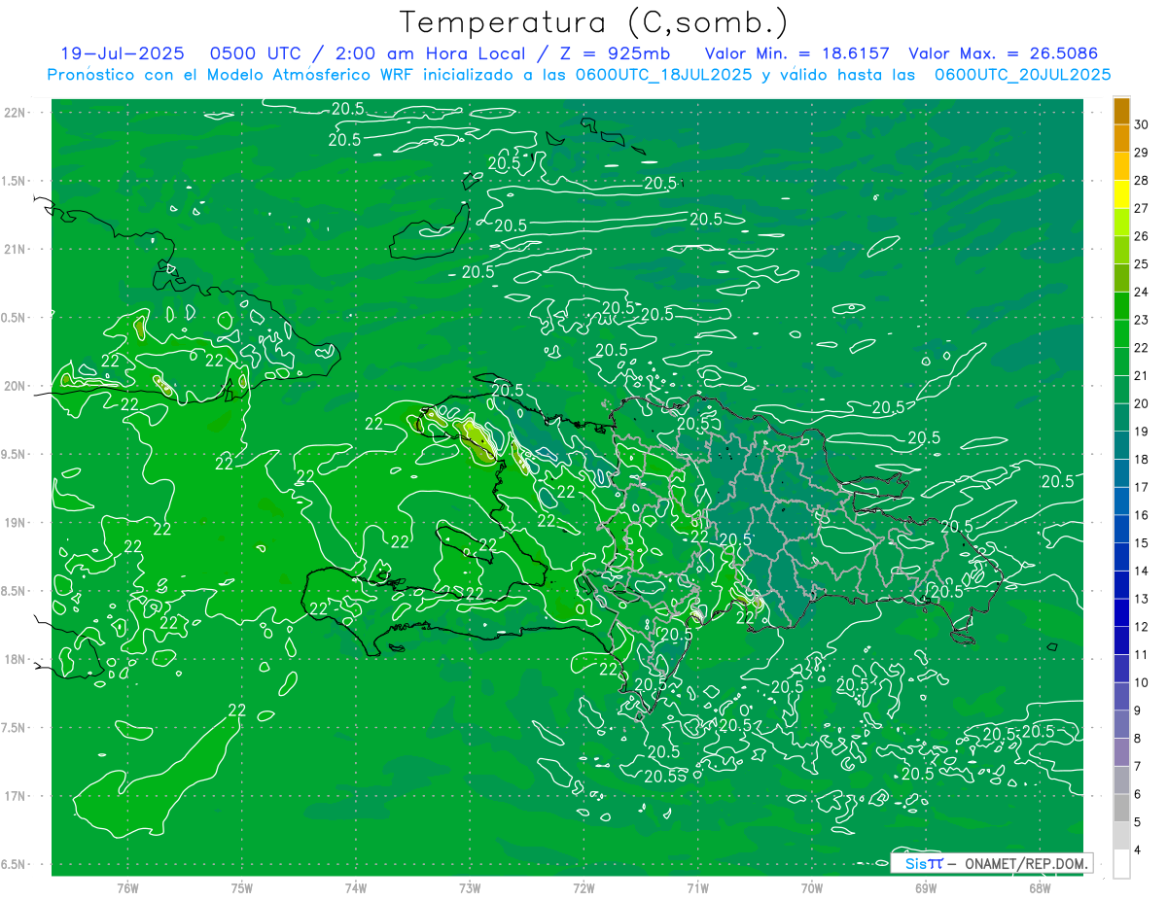Click the "74W" longitude axis label
The width and height of the screenshot is (1167, 901).
(356, 887)
